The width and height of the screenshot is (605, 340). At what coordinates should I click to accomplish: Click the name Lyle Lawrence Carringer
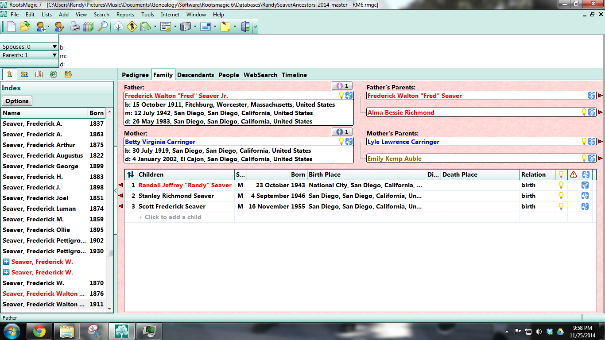pyautogui.click(x=403, y=142)
